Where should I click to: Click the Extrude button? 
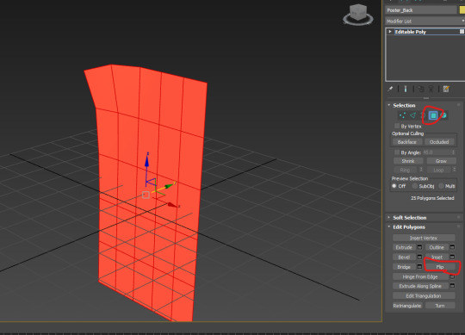(404, 247)
